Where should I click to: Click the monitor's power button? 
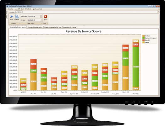point(152,102)
